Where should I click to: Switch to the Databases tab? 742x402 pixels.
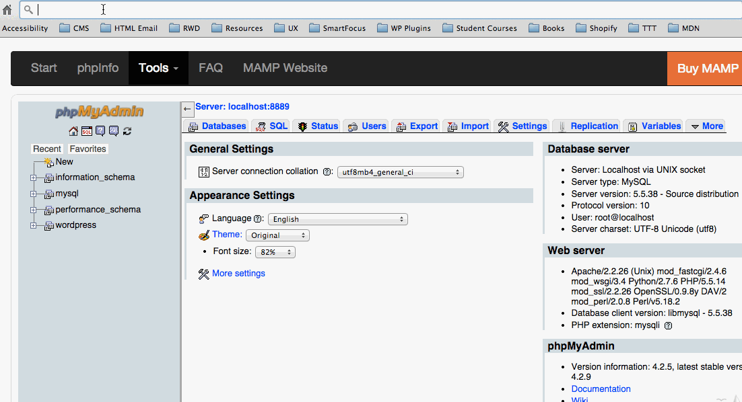(x=217, y=126)
